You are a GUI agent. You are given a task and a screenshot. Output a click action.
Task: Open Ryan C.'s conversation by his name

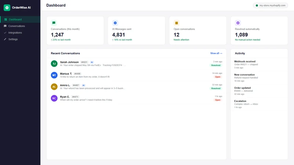click(x=65, y=97)
